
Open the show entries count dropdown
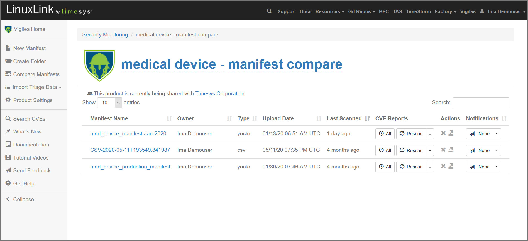[109, 103]
